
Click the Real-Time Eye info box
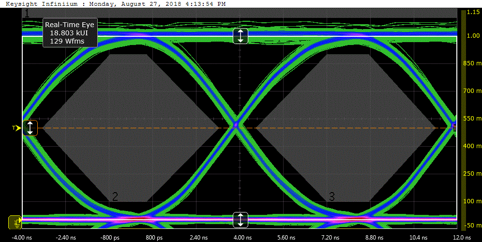70,33
